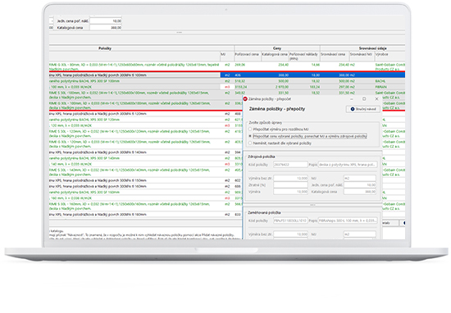The image size is (451, 313).
Task: Focus 'Kód položky' field in Zaměňovaná položka group
Action: (x=290, y=220)
